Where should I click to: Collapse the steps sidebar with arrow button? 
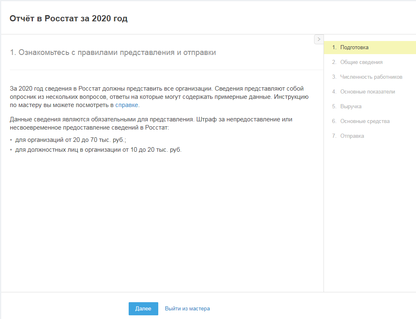(x=319, y=39)
